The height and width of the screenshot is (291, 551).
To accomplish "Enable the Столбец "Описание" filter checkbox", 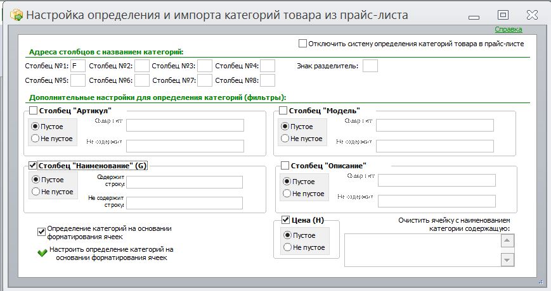I will point(285,165).
